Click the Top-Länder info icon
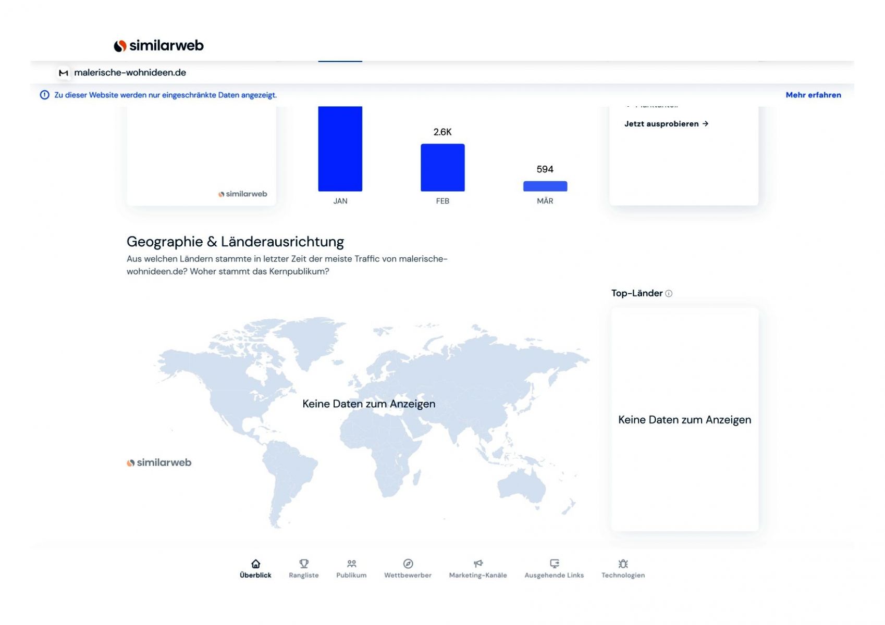885x625 pixels. [x=669, y=294]
